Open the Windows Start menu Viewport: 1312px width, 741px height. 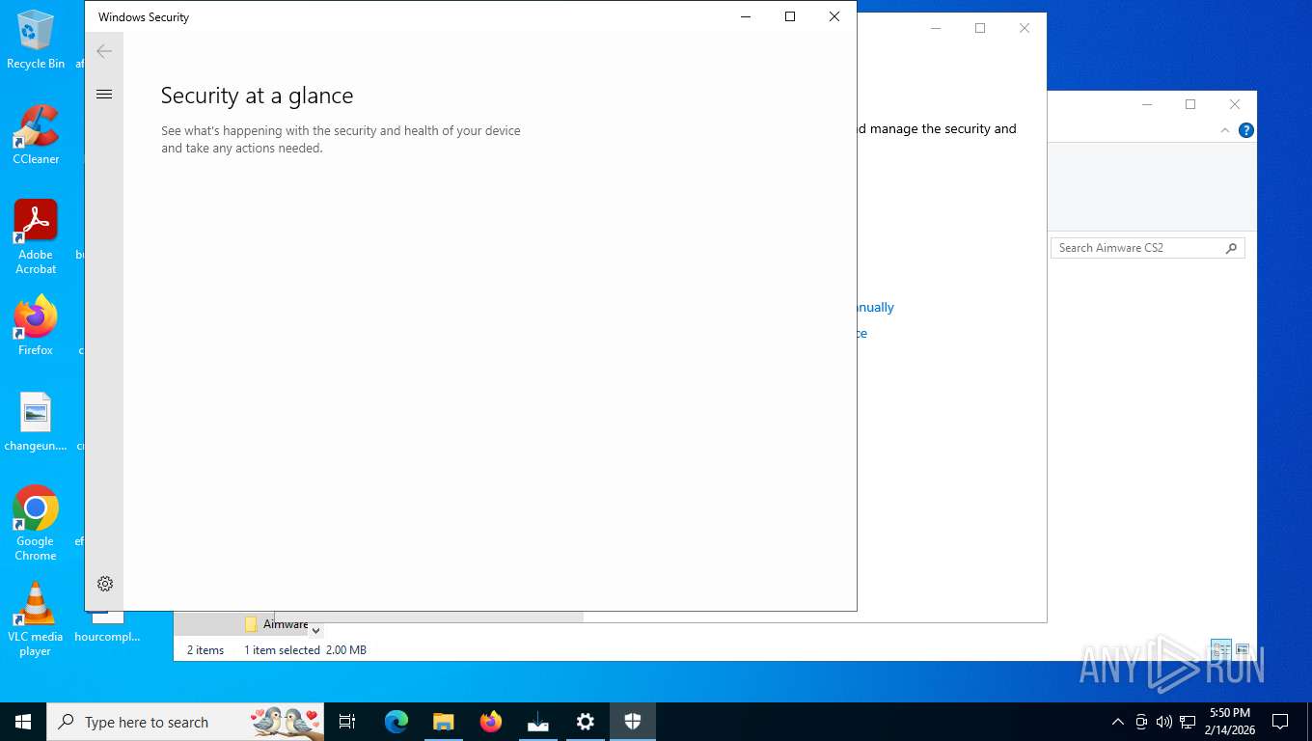pos(23,722)
